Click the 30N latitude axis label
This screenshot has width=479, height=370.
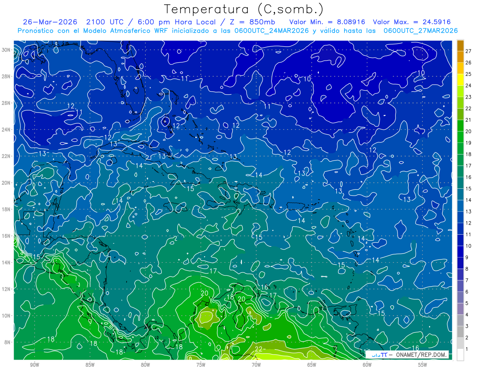[6, 50]
